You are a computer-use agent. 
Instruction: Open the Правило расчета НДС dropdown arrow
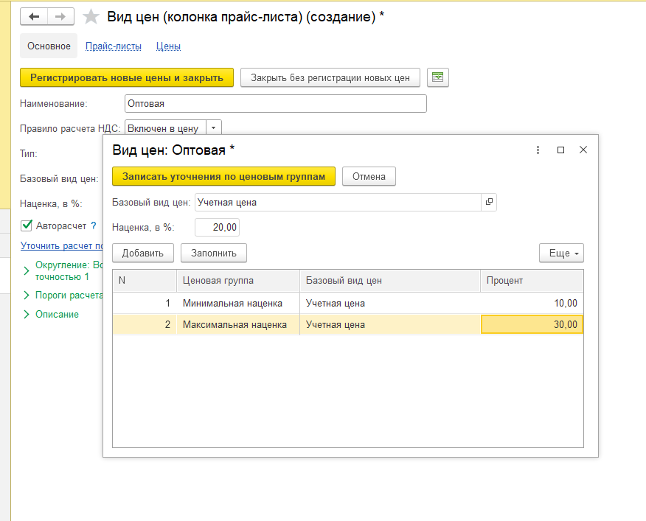[213, 128]
